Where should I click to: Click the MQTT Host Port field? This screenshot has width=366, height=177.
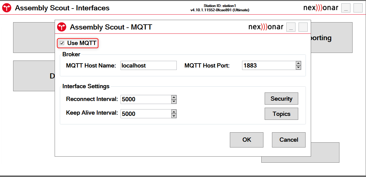(269, 66)
